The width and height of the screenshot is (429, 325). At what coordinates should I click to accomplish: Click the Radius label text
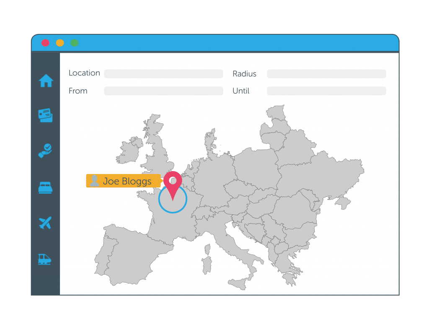244,74
